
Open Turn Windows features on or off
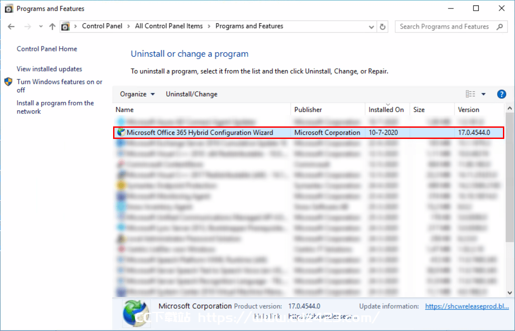tap(59, 86)
